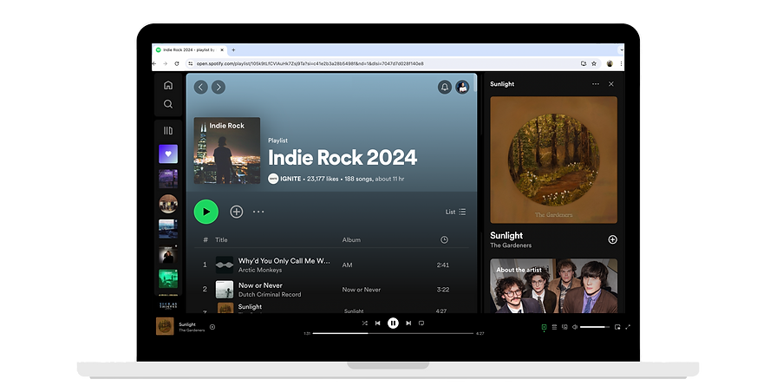Screen dimensions: 783x392
Task: Skip to next track
Action: tap(408, 323)
